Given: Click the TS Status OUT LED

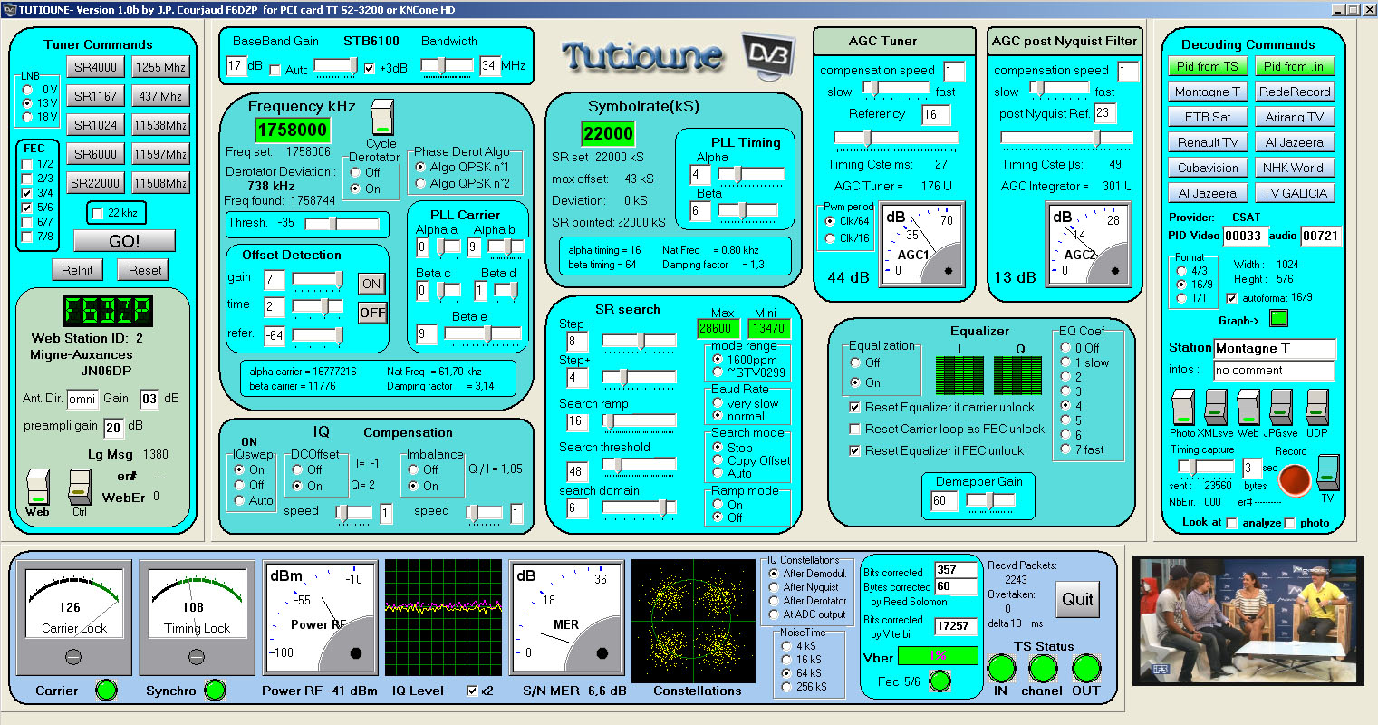Looking at the screenshot, I should coord(1085,669).
